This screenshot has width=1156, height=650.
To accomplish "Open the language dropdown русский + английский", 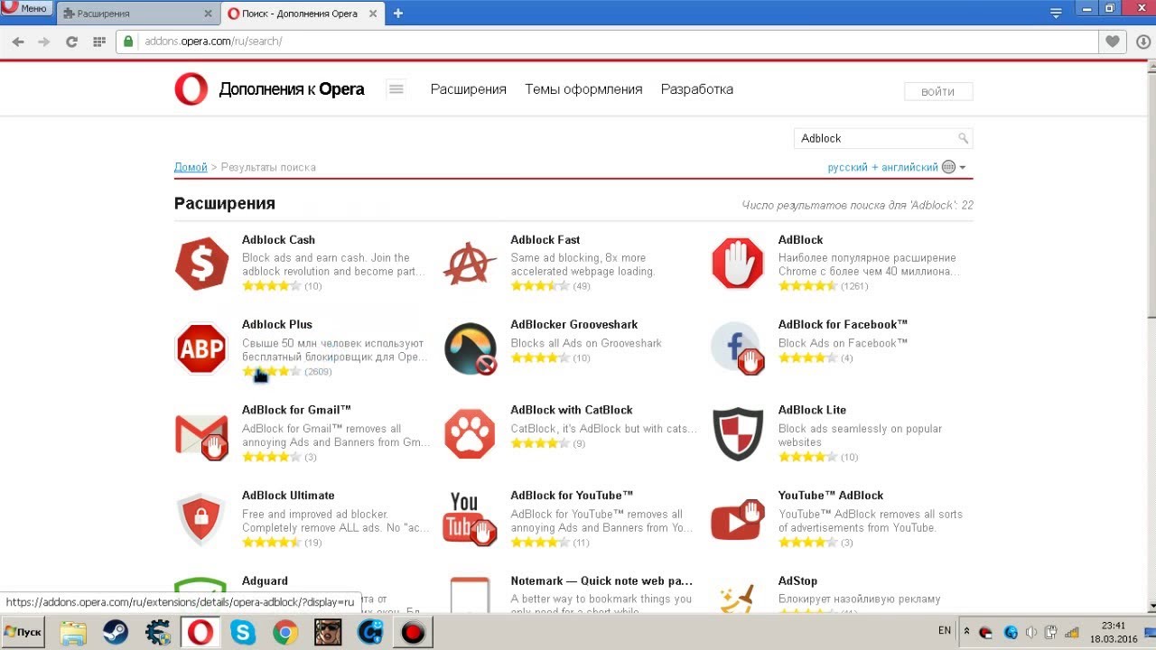I will (x=897, y=167).
